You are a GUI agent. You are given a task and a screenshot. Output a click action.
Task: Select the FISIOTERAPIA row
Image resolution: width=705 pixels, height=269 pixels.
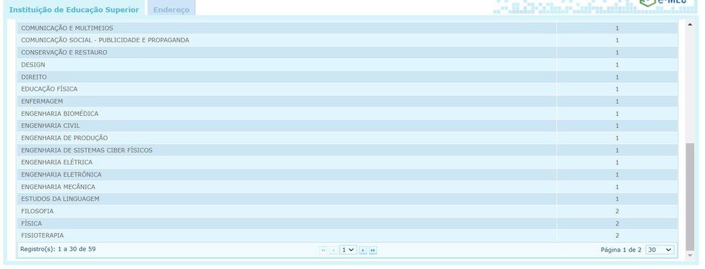347,235
